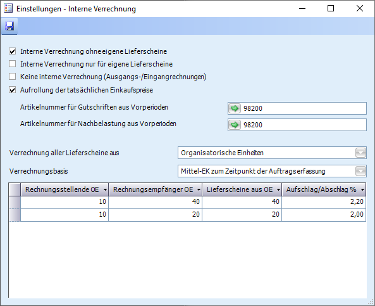Click the Einstellungen window title icon
The width and height of the screenshot is (375, 306).
coord(8,8)
